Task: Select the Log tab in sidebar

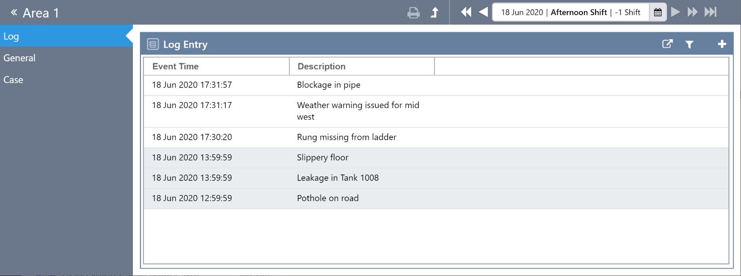Action: point(11,36)
